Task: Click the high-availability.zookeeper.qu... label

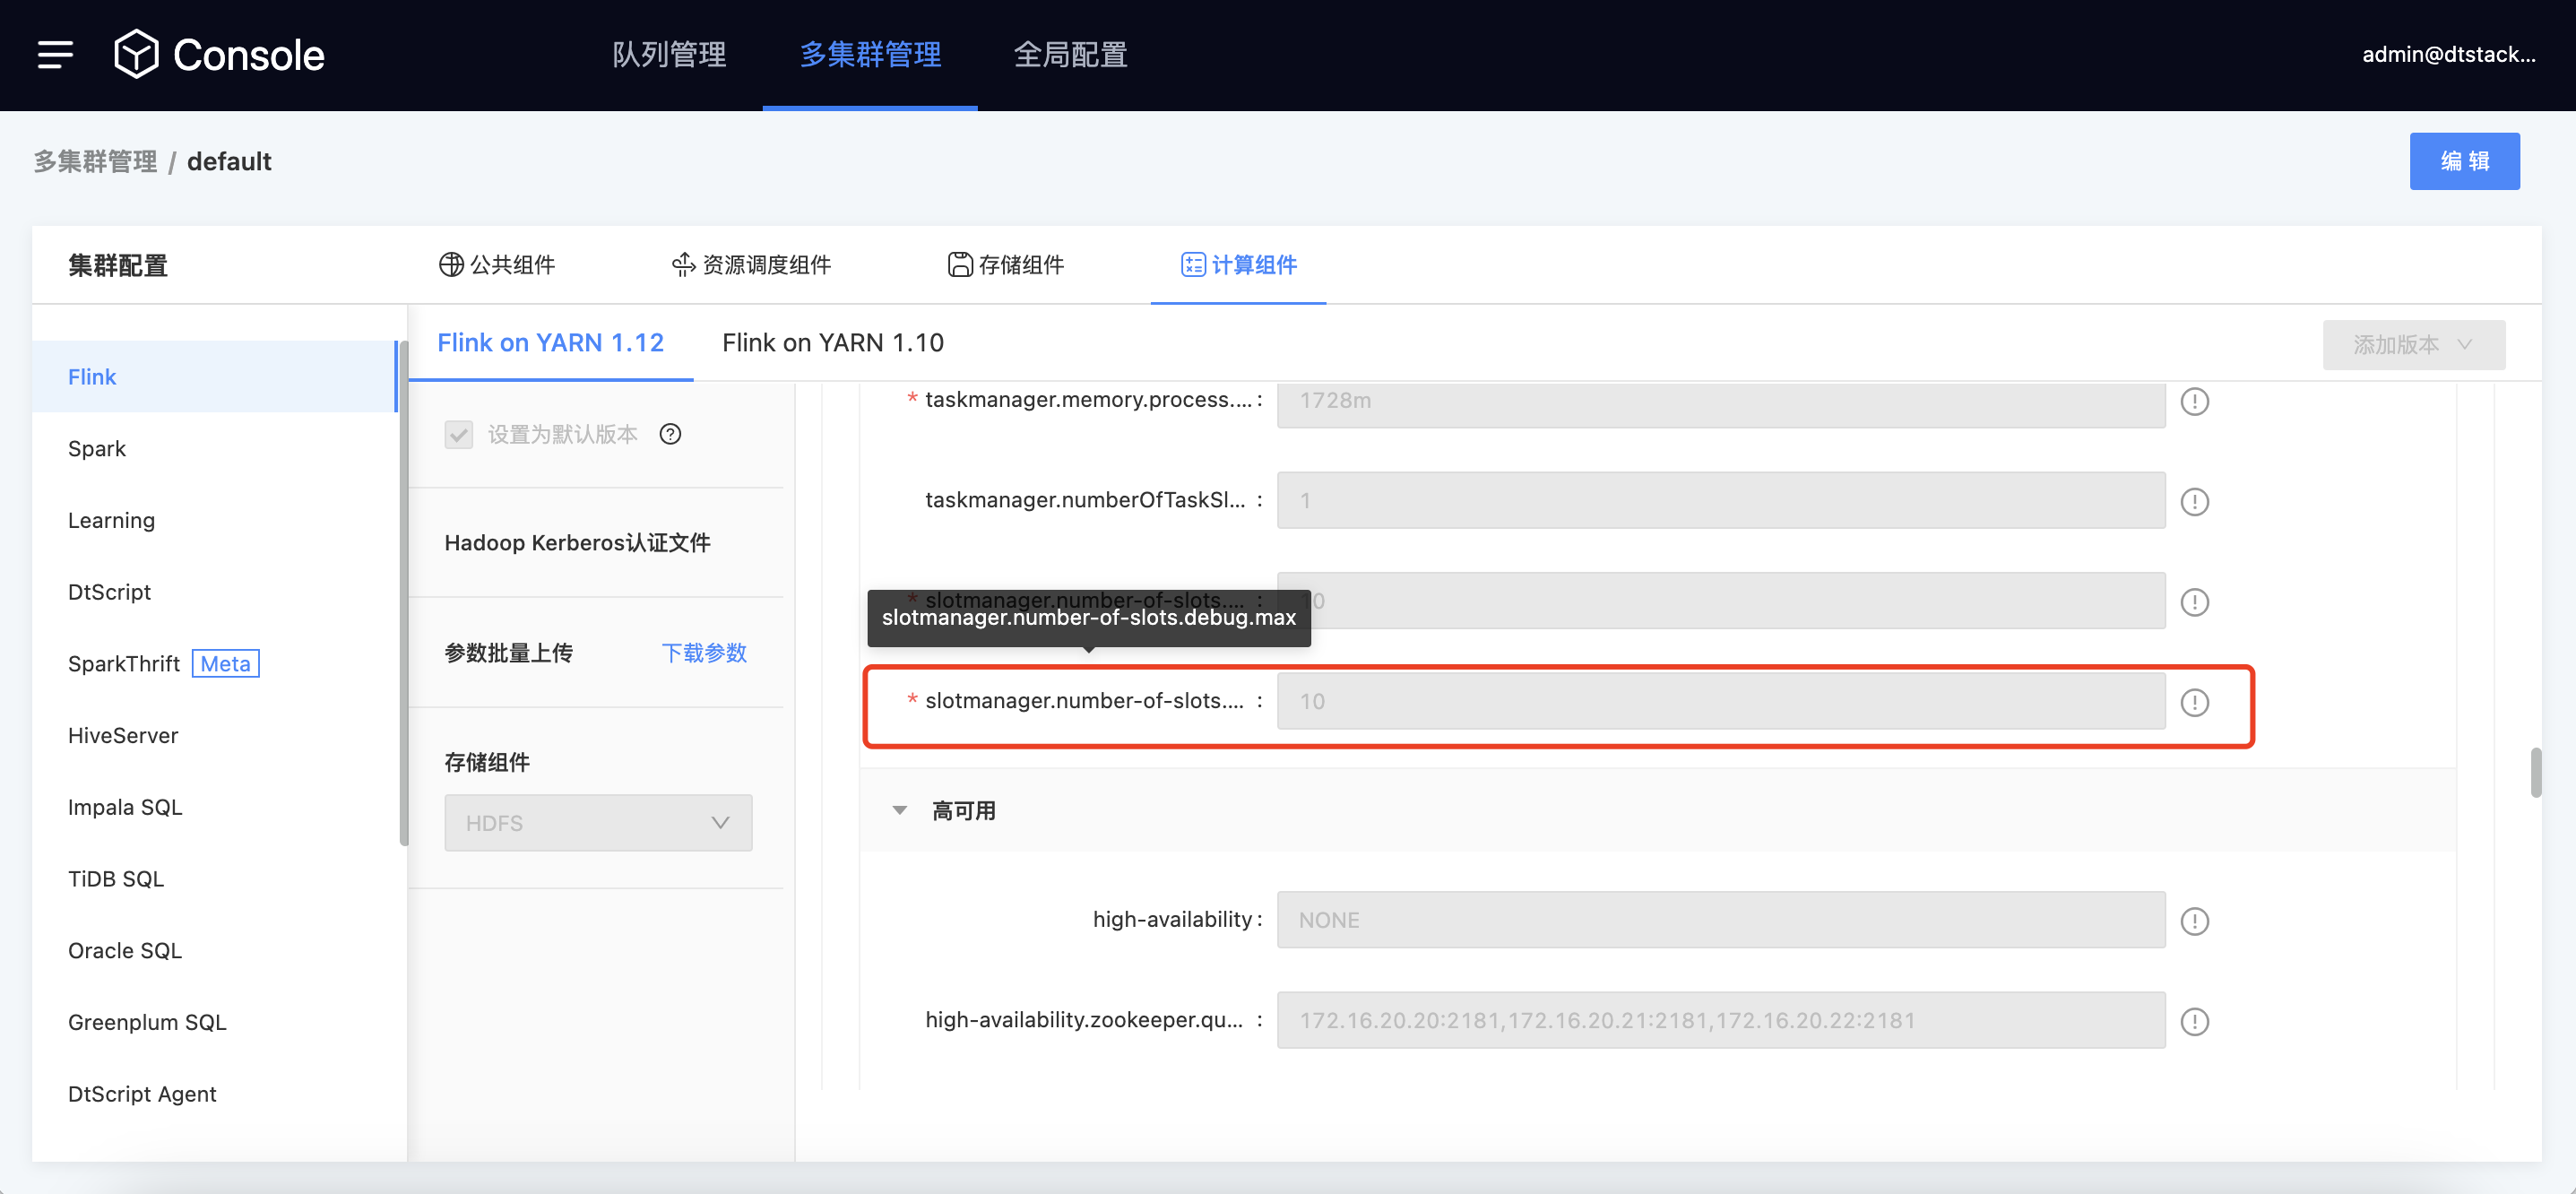Action: (1084, 1019)
